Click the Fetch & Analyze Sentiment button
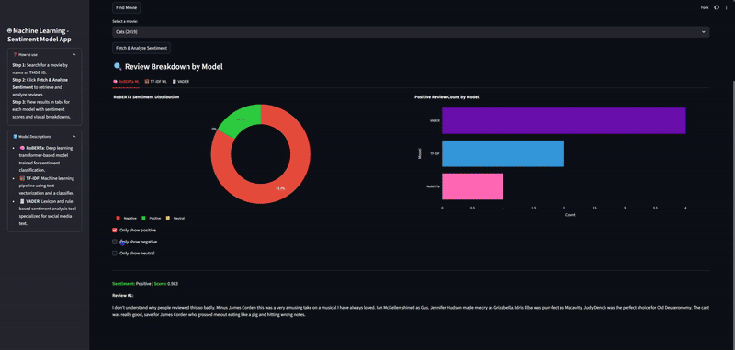Viewport: 735px width, 350px height. point(141,48)
